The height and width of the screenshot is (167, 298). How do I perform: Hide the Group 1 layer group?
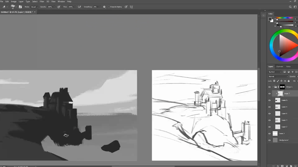(269, 87)
